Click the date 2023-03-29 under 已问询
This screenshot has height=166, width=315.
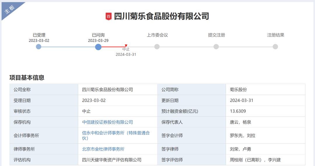[x=98, y=40]
